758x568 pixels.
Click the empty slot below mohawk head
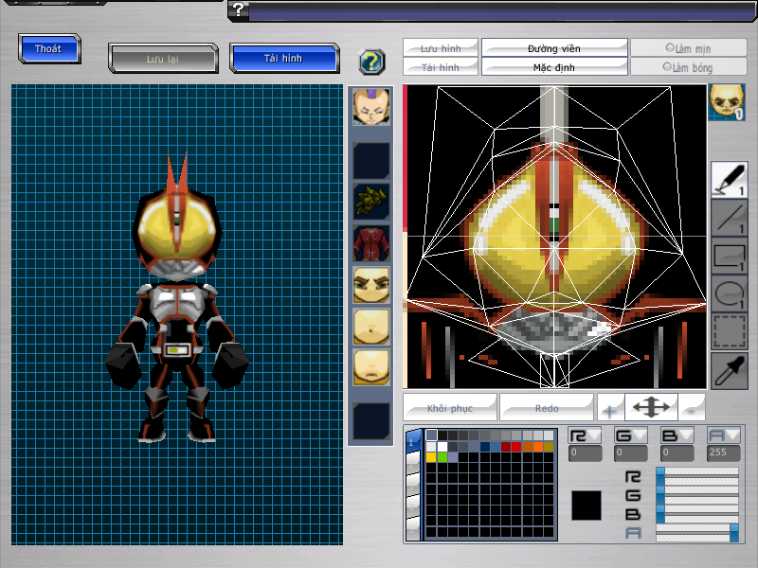(370, 161)
